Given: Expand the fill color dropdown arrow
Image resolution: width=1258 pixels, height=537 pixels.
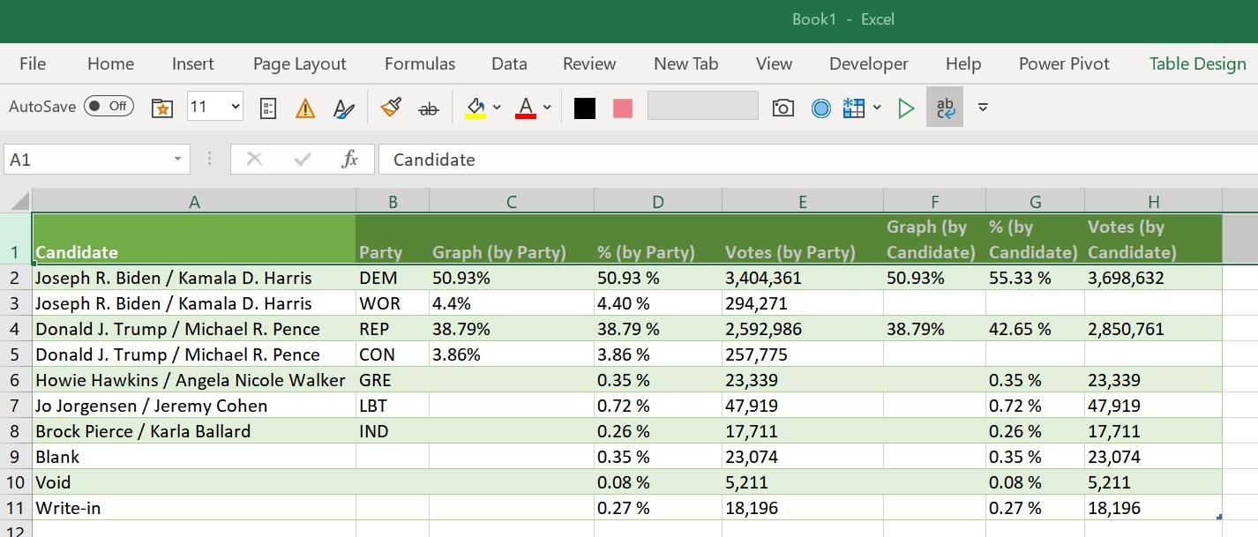Looking at the screenshot, I should pos(497,108).
